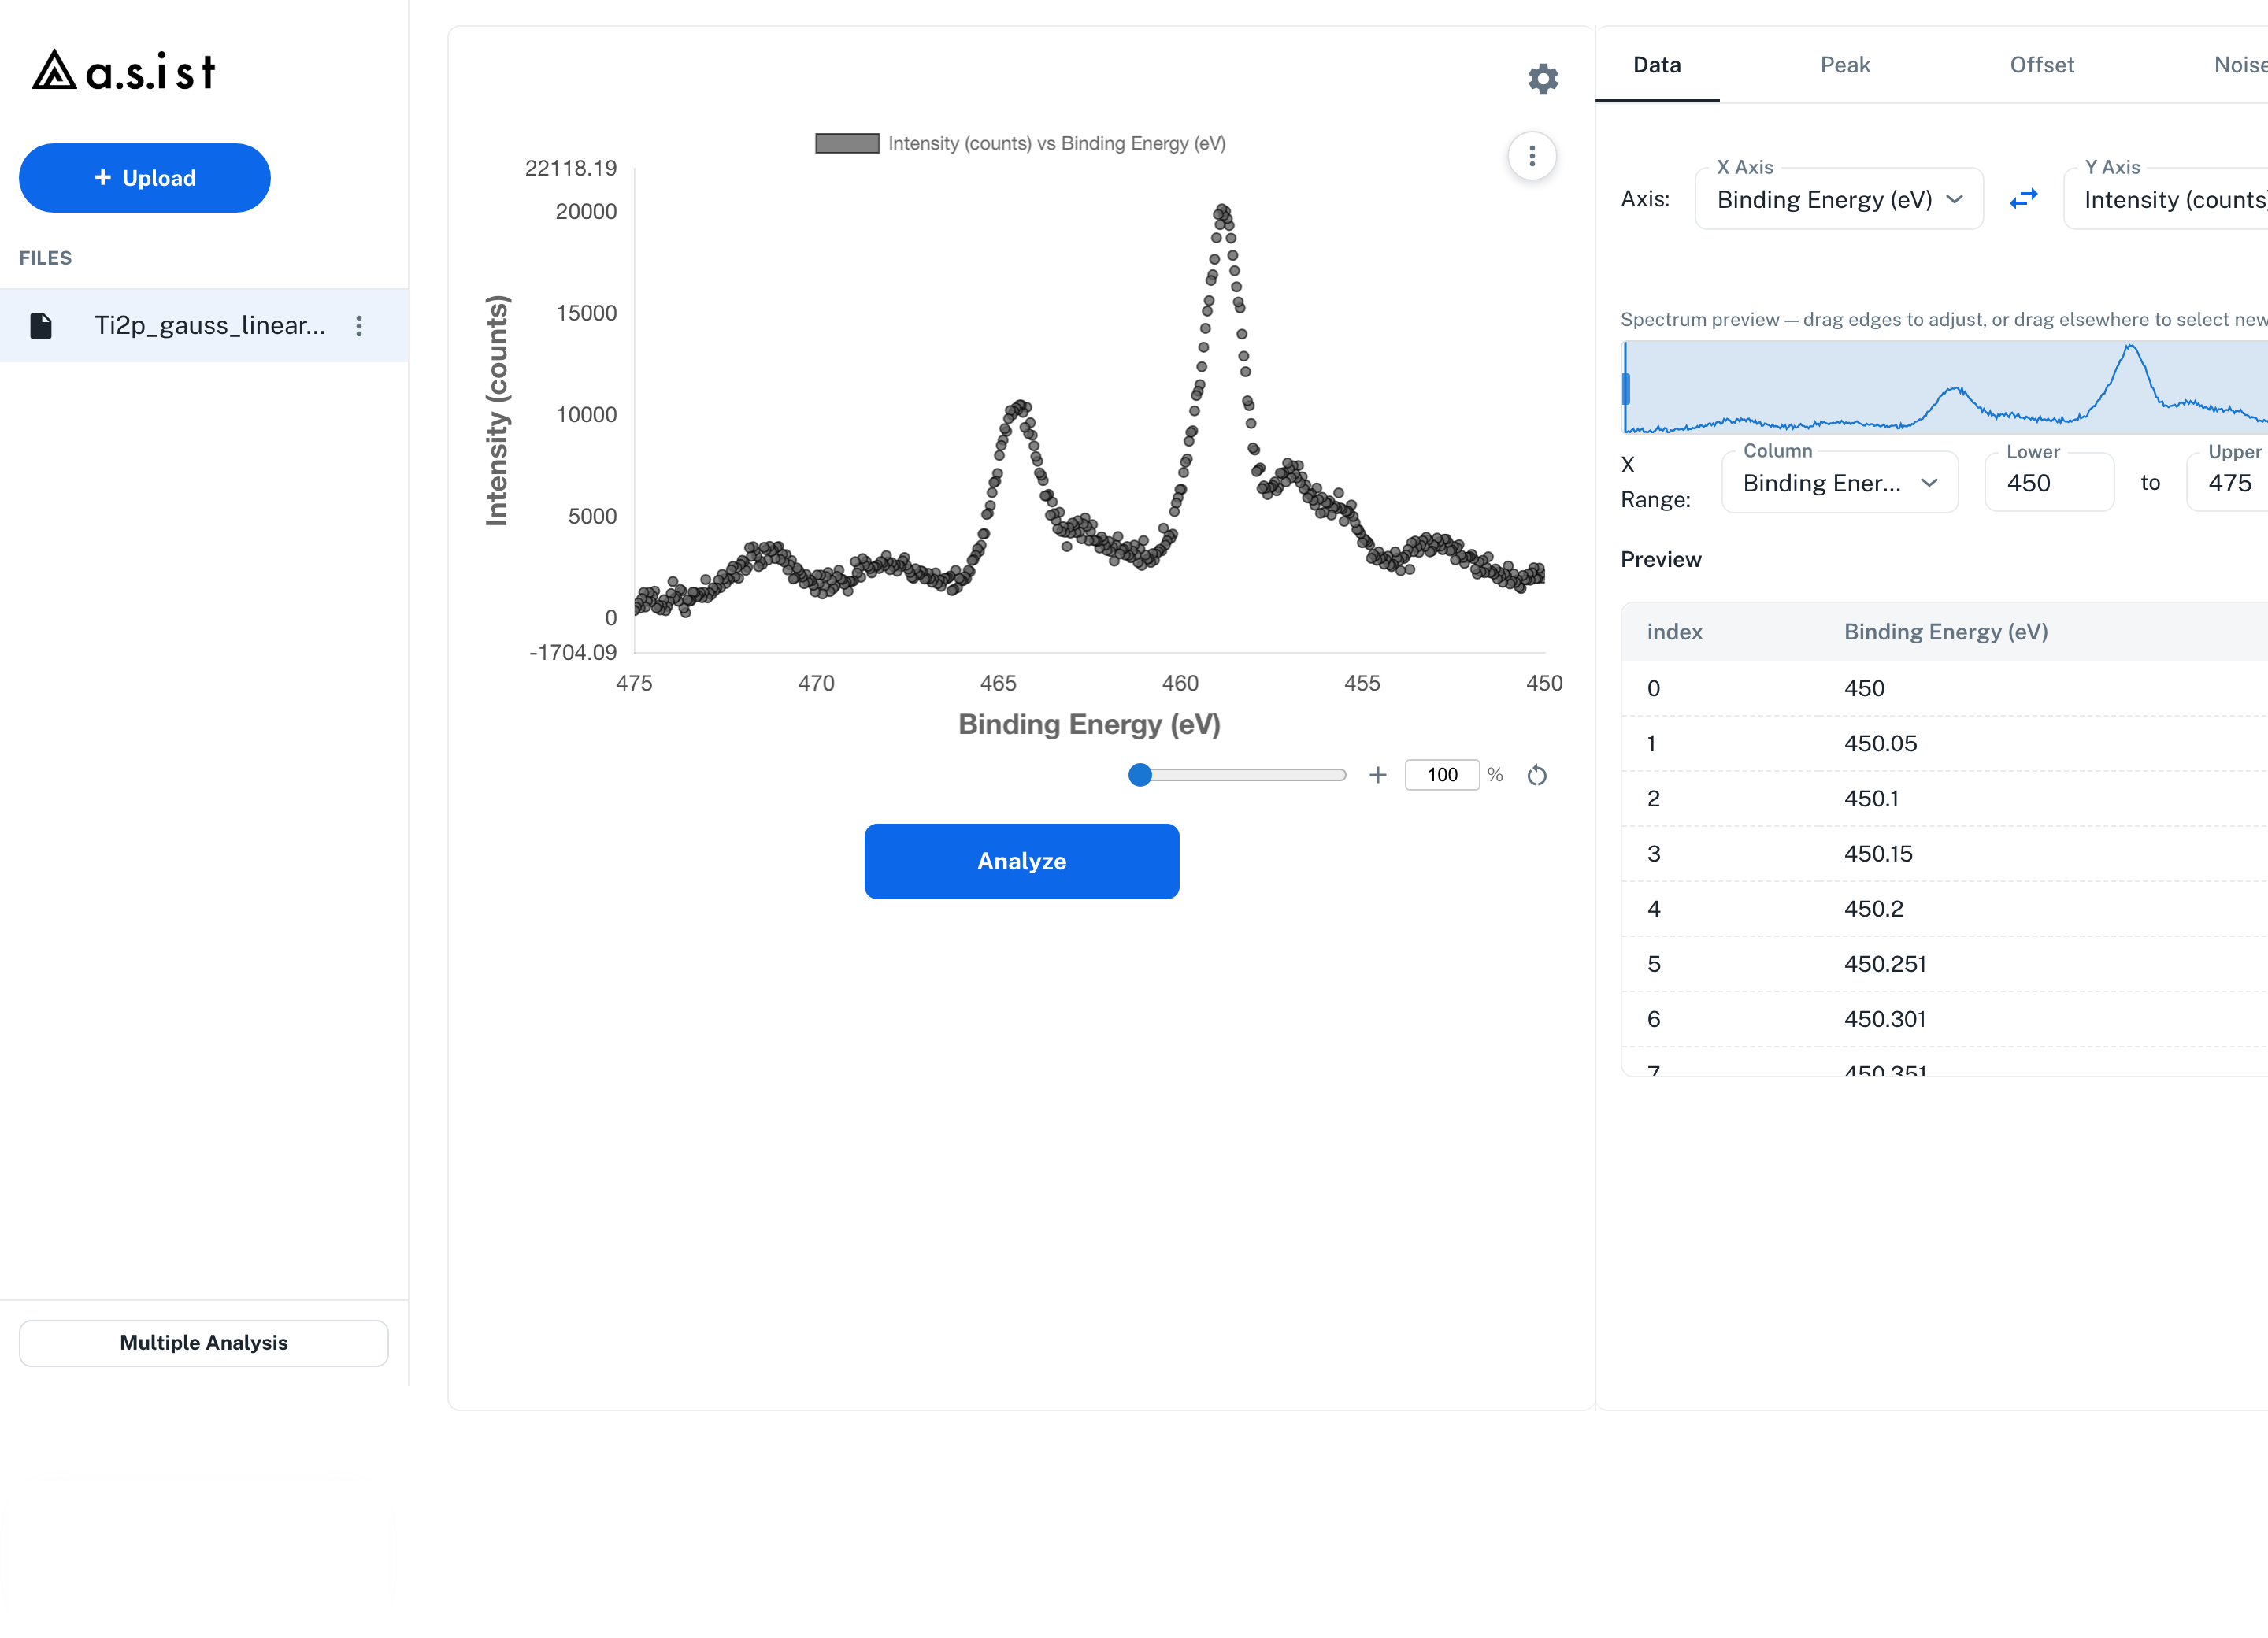Open the Y Axis Intensity dropdown

[x=2166, y=199]
